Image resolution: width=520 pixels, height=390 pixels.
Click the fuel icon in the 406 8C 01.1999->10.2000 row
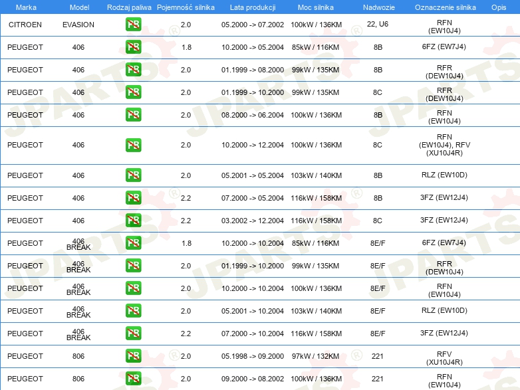(x=133, y=92)
